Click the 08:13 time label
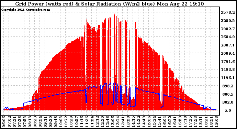 (30, 122)
